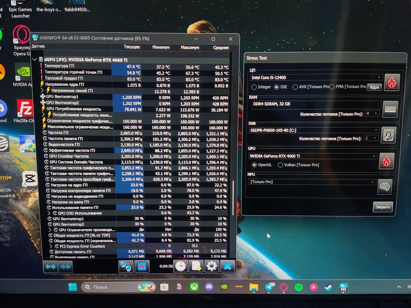Select the Integer CPU test option
411x308 pixels.
[261, 87]
